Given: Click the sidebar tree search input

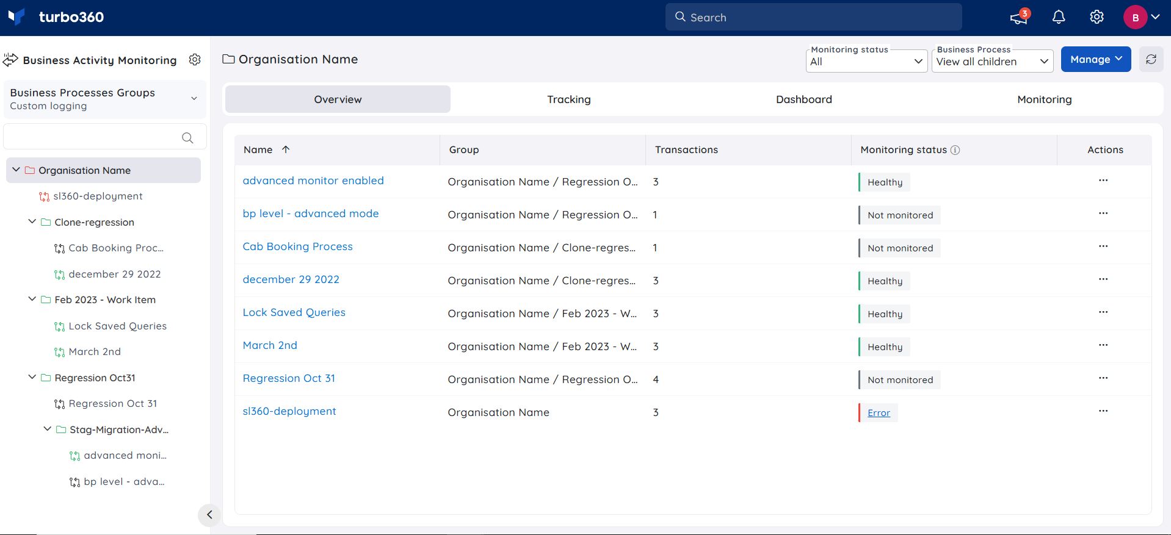Looking at the screenshot, I should pos(105,137).
